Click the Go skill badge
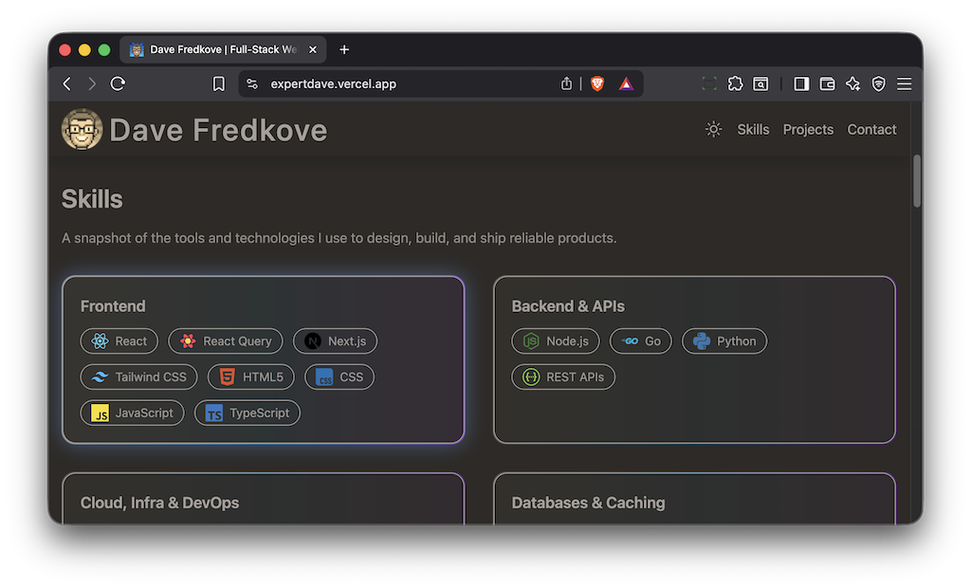Screen dimensions: 971x588 click(640, 340)
